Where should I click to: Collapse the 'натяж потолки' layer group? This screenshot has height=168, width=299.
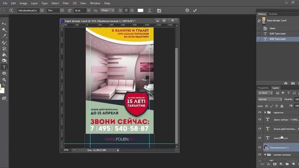tap(265, 154)
